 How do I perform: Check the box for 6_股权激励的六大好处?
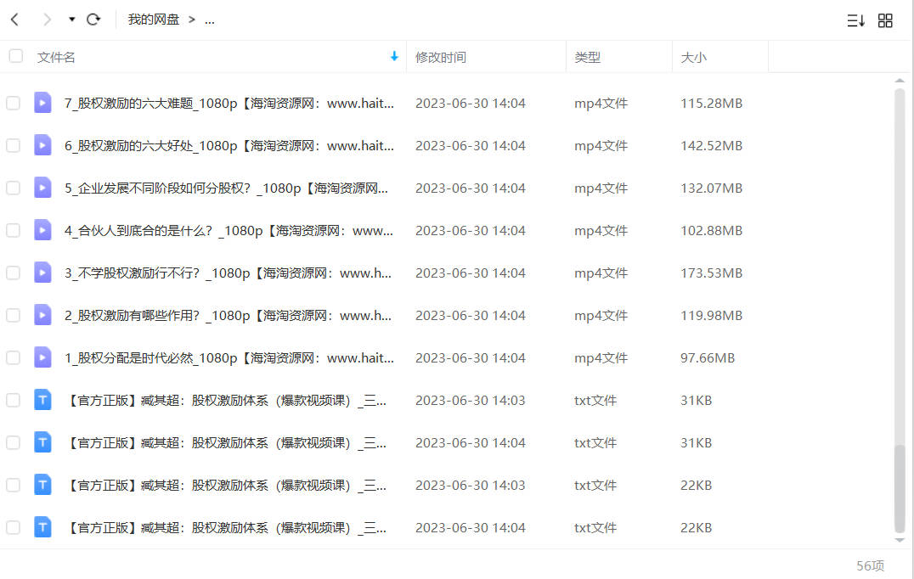click(x=13, y=146)
